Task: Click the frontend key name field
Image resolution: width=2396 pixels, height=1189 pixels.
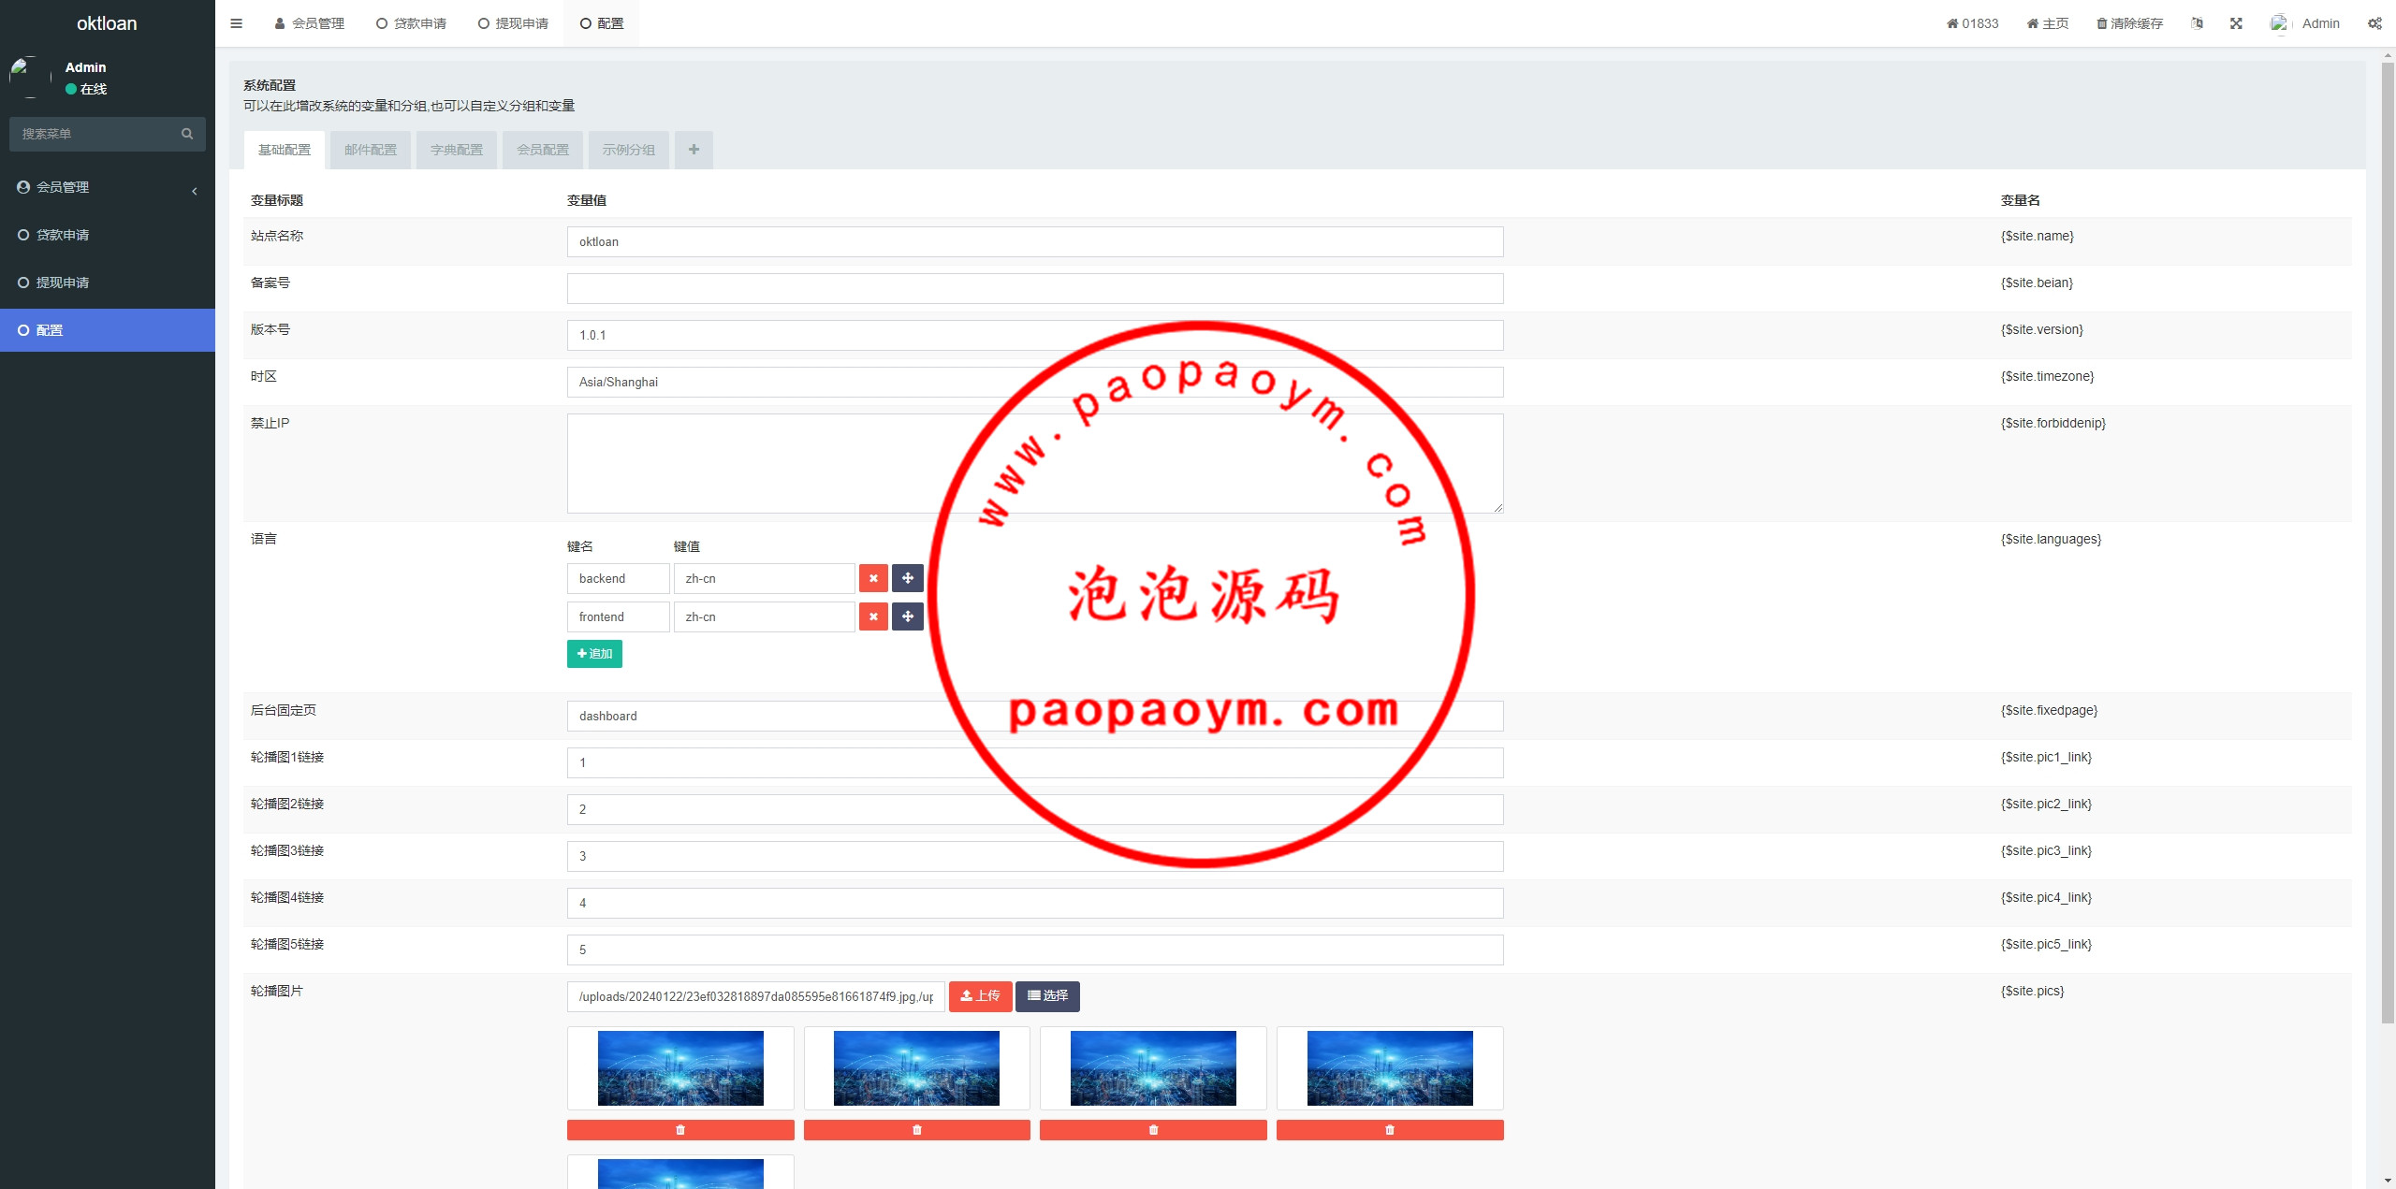Action: coord(618,616)
